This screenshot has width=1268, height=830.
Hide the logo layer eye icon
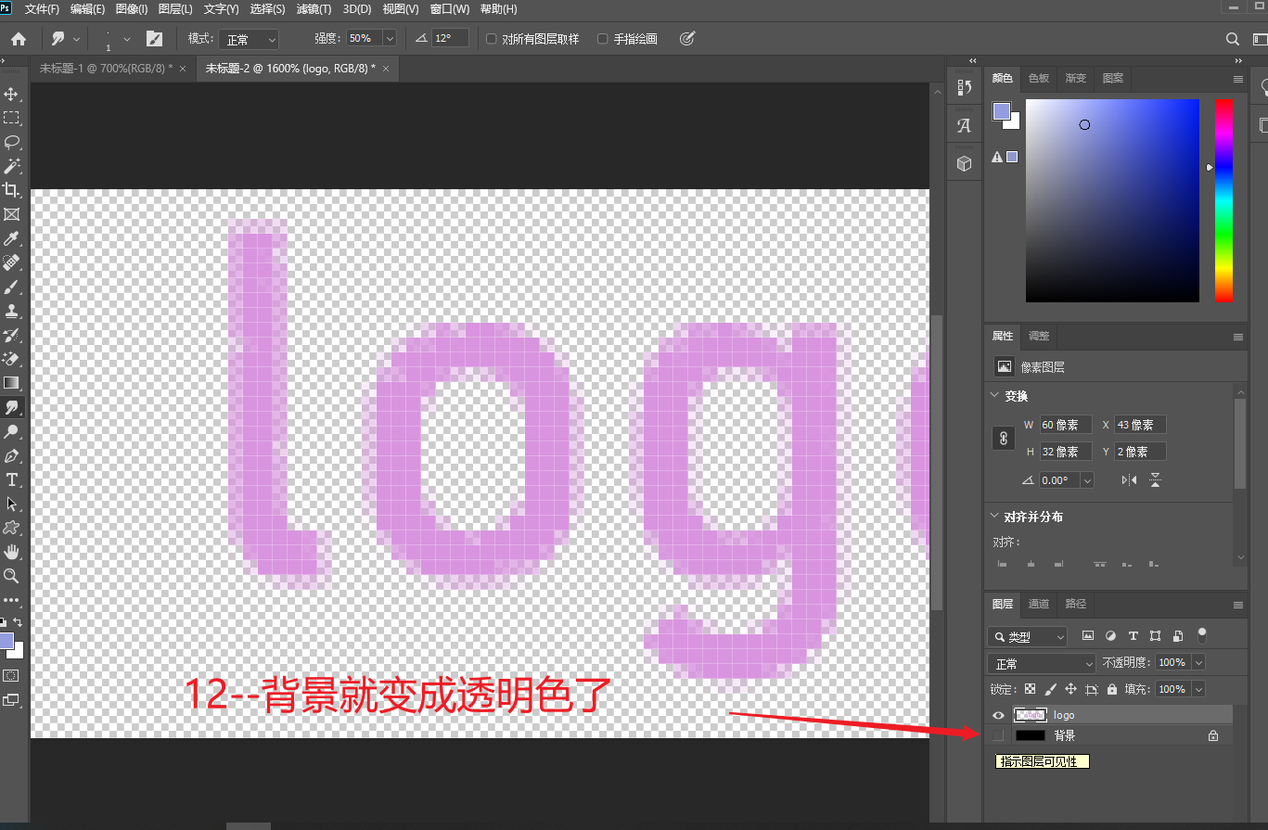pyautogui.click(x=998, y=715)
